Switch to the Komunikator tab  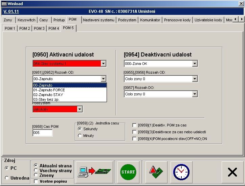(150, 20)
